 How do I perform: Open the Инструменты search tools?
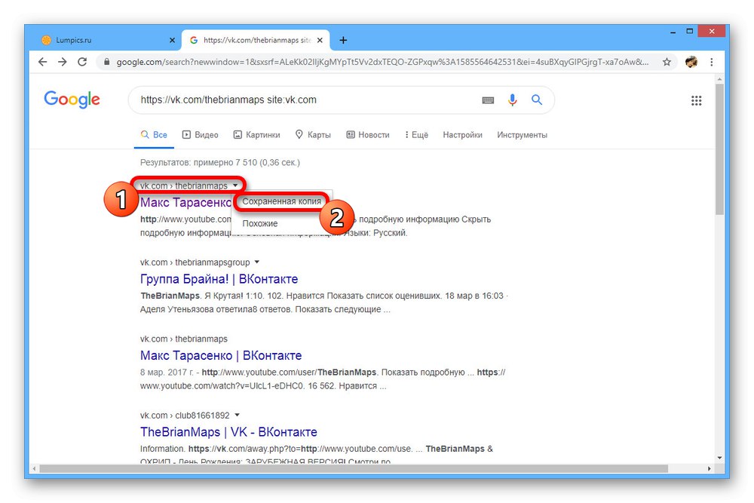coord(523,135)
